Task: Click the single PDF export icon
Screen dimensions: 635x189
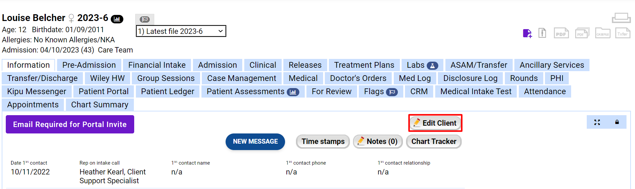Action: 561,33
